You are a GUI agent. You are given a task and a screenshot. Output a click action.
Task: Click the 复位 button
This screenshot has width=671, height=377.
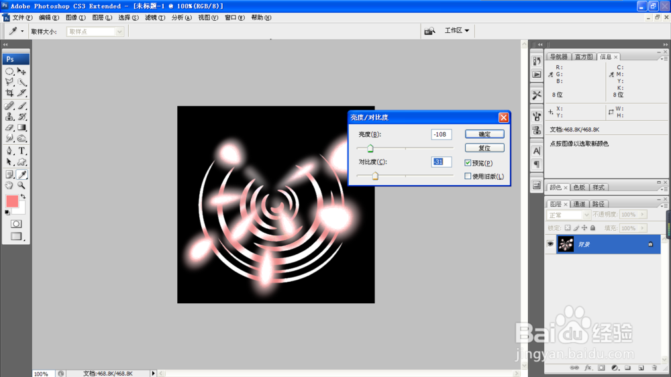tap(484, 148)
